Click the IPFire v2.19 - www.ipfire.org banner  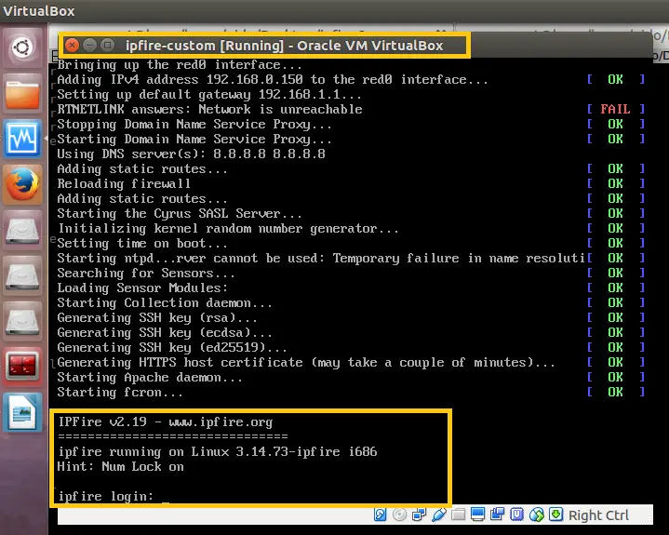166,421
